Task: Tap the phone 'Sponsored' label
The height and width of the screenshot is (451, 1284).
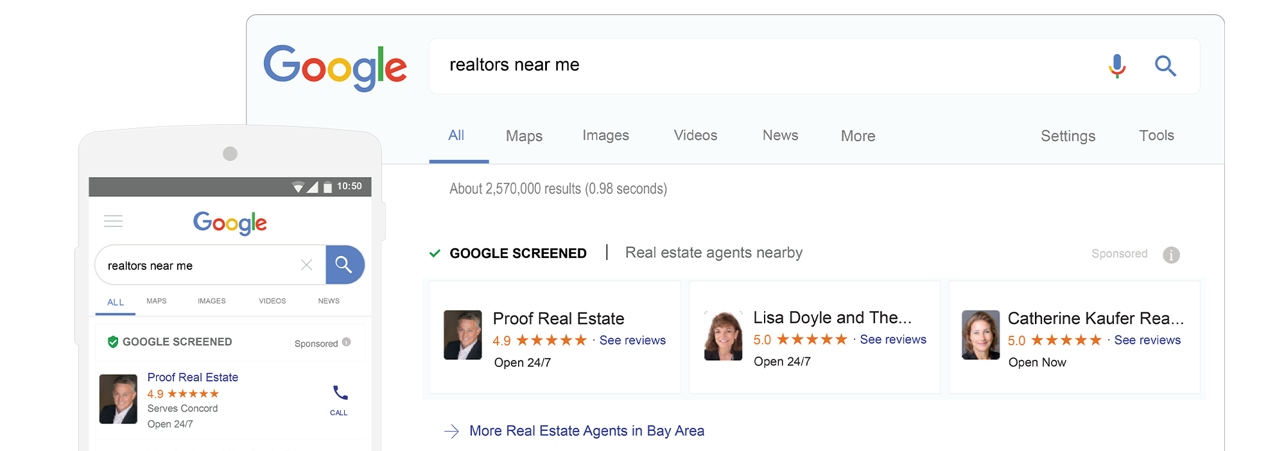Action: pos(316,343)
